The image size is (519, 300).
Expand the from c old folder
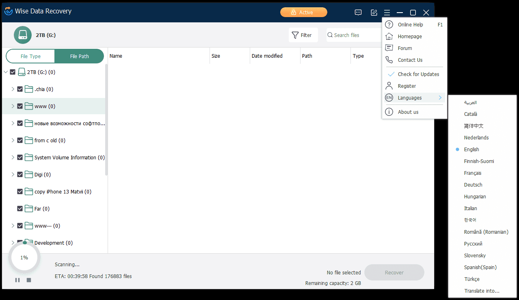pyautogui.click(x=13, y=140)
